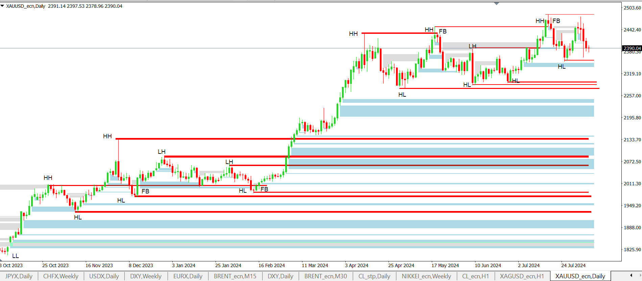642x281 pixels.
Task: Click the 25 Apr 2024 date label
Action: coord(401,265)
